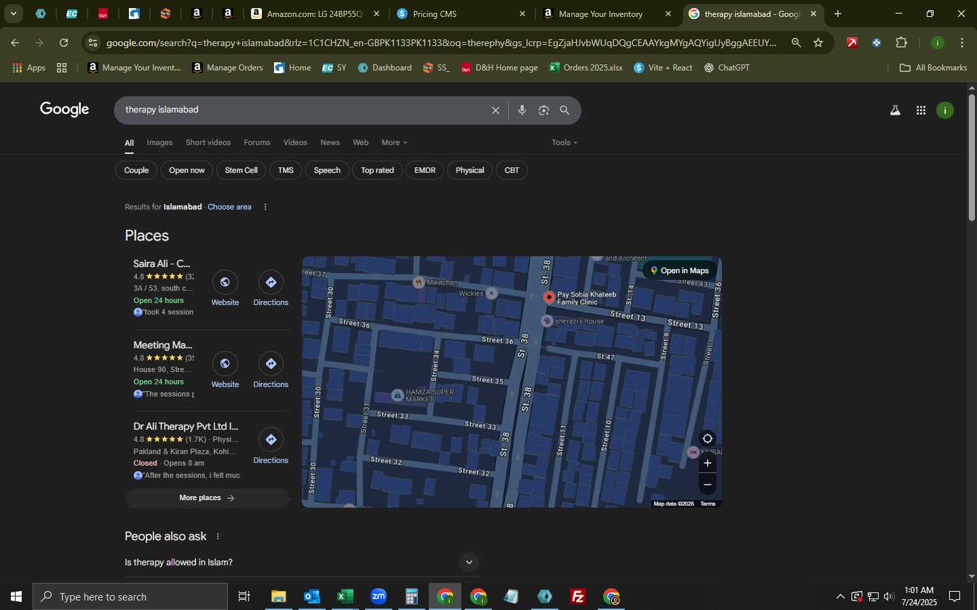Switch to the Pricing CMS browser tab
This screenshot has height=610, width=977.
coord(461,14)
